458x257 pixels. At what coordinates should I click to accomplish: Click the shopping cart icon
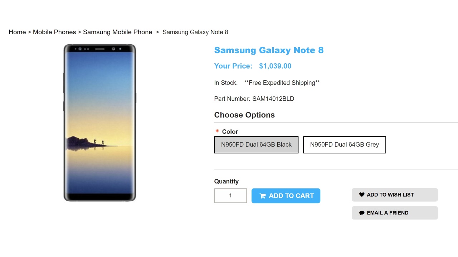click(263, 196)
